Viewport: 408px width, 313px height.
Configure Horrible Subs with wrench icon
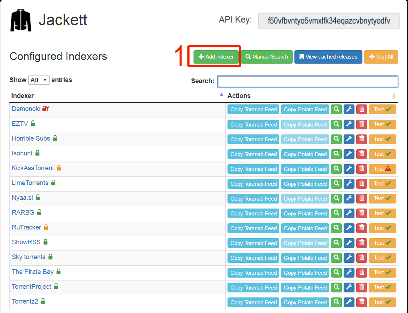[349, 139]
